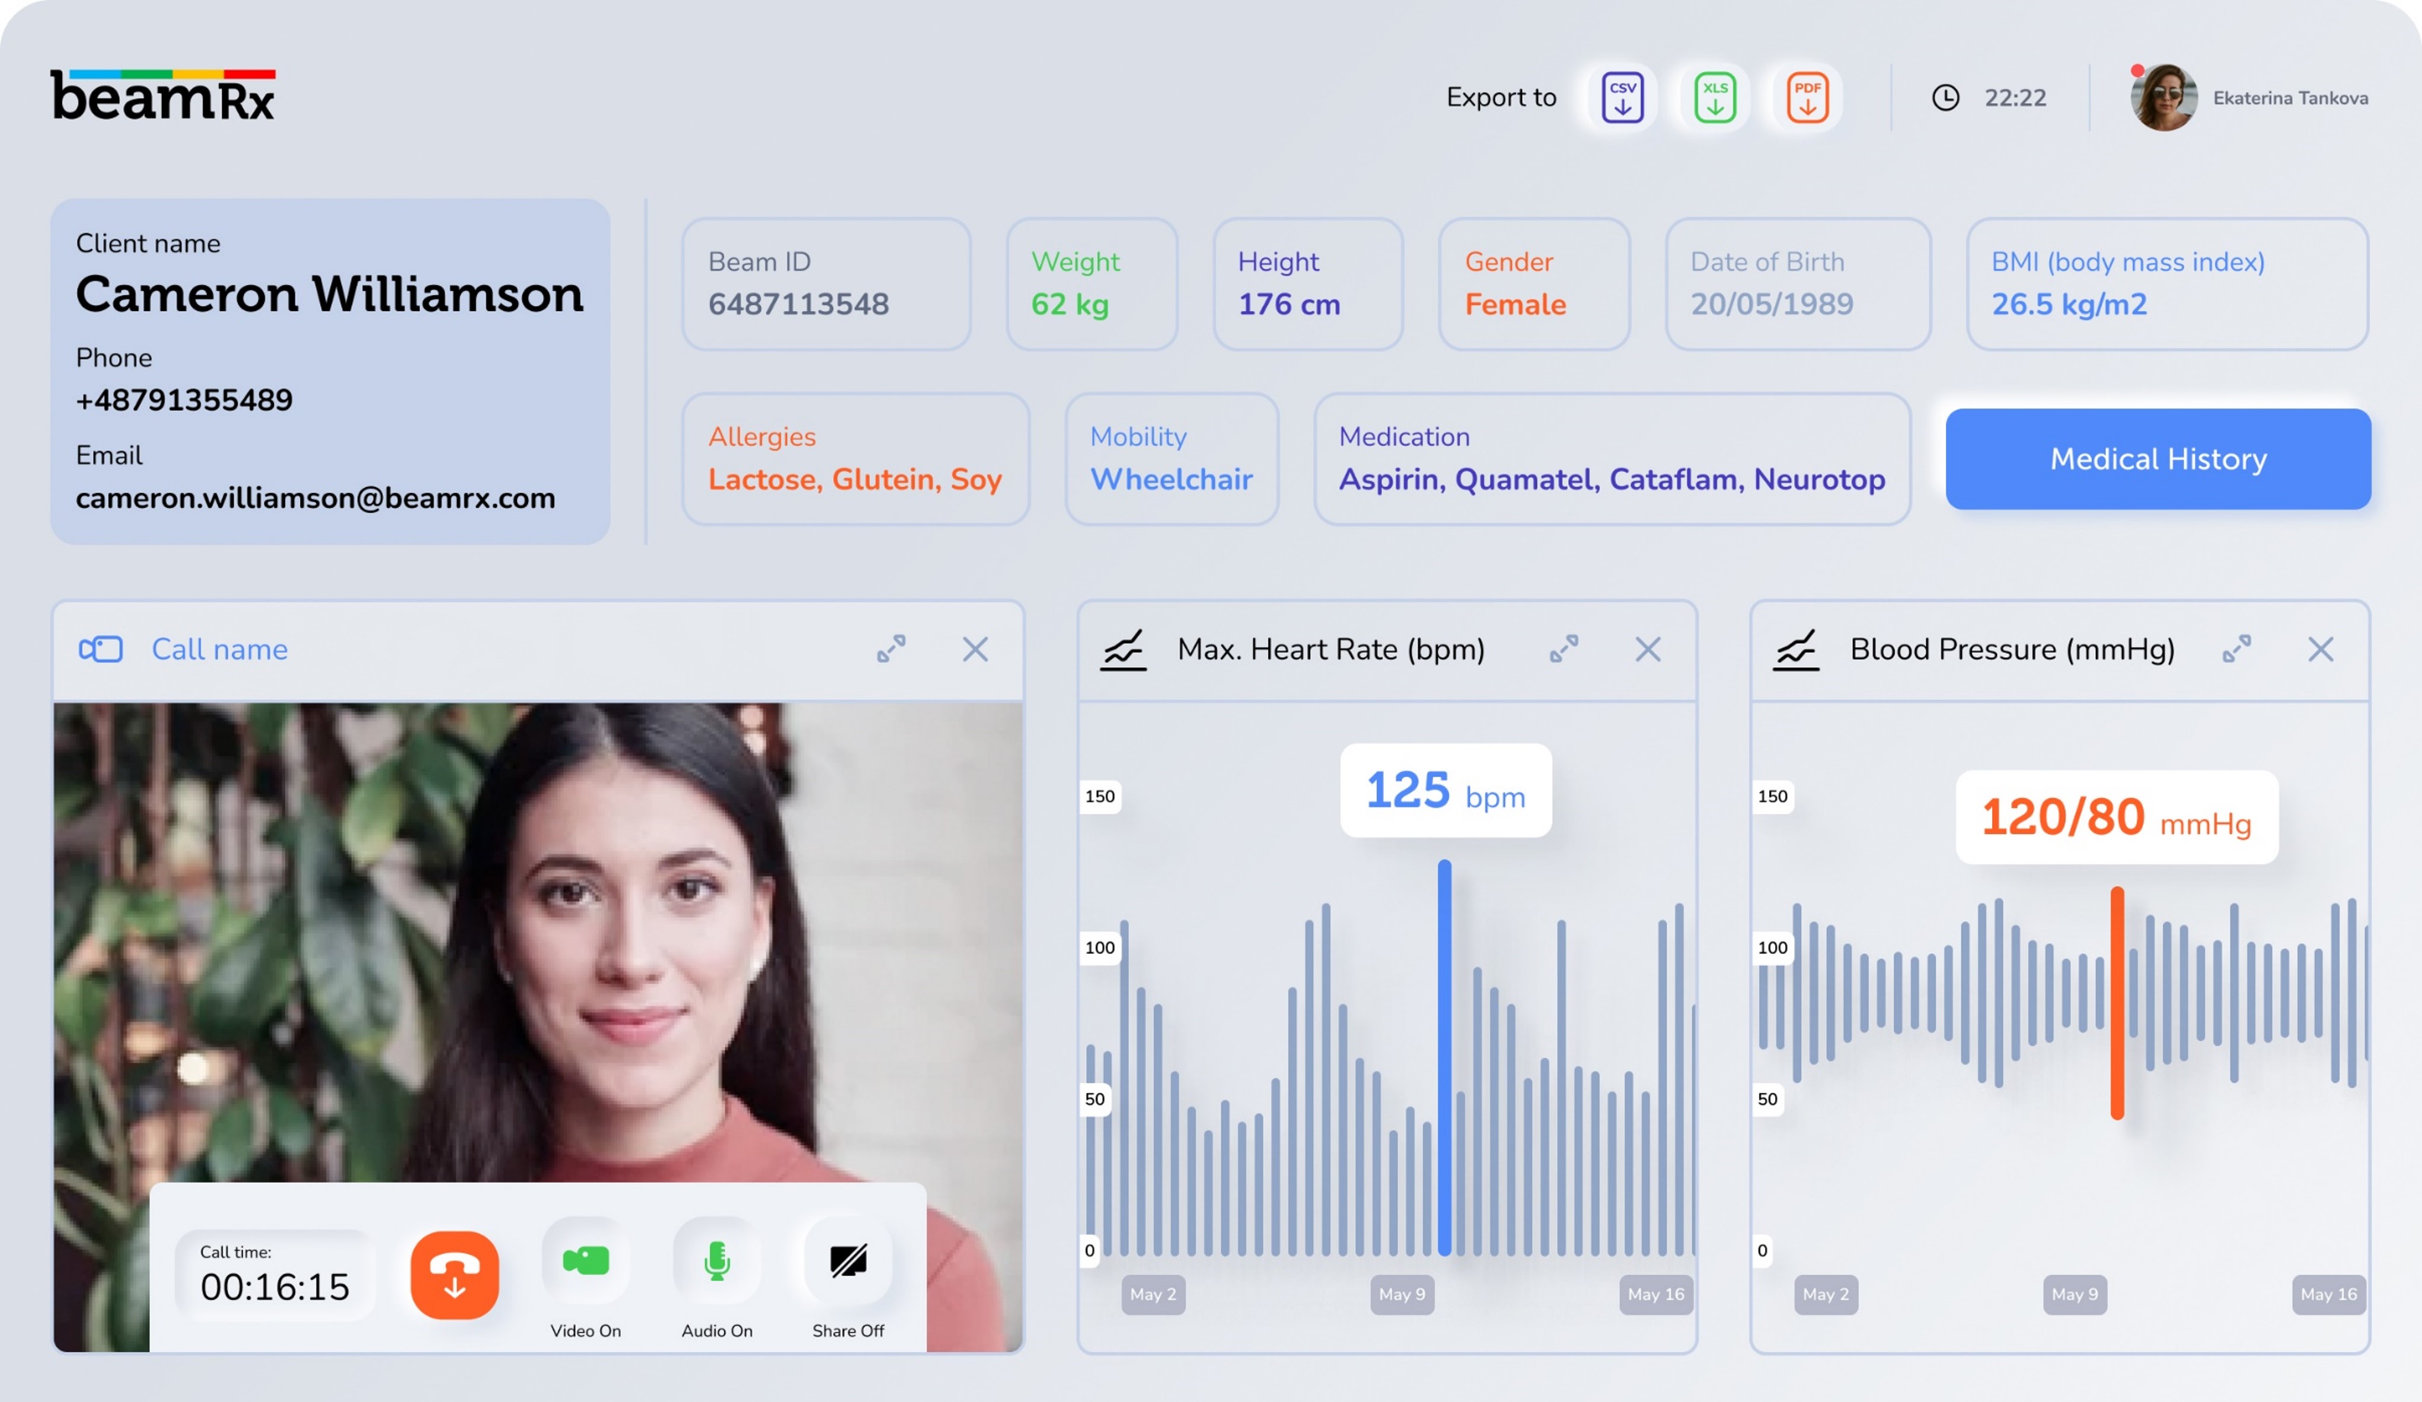
Task: Click the email cameron.williamson@beamrx.com
Action: click(x=315, y=498)
